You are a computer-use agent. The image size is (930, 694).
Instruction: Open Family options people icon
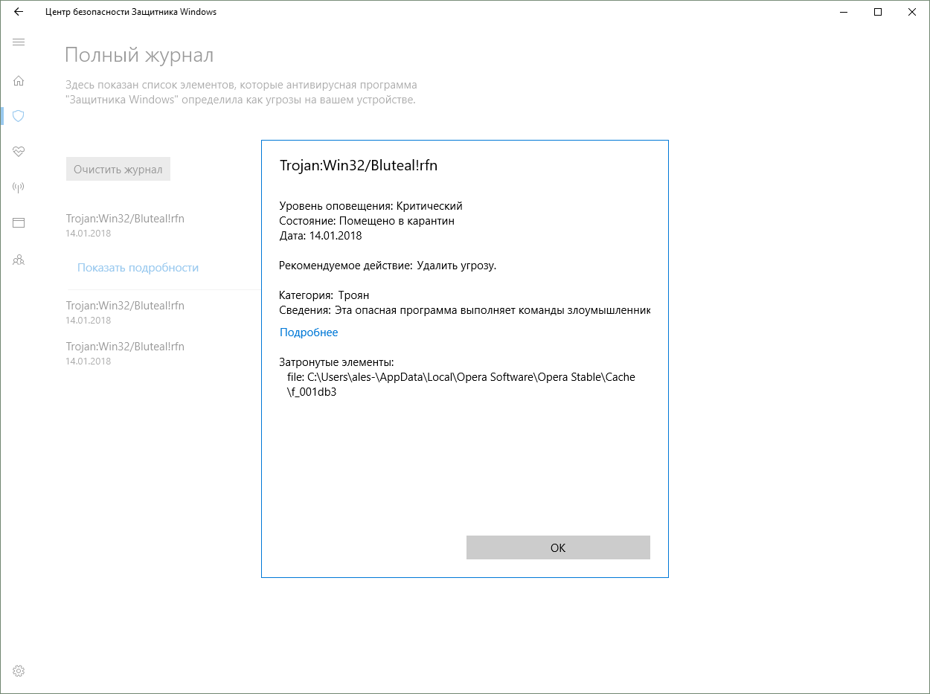pyautogui.click(x=19, y=260)
